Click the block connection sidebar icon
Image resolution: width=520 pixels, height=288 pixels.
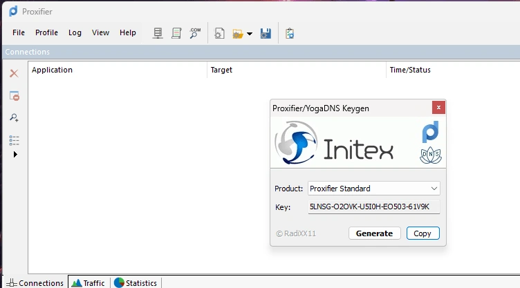coord(15,96)
